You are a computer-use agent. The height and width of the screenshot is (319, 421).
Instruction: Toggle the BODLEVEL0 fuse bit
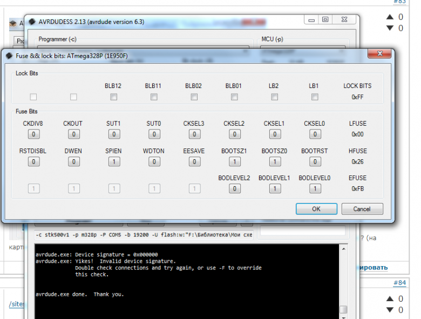coord(315,188)
